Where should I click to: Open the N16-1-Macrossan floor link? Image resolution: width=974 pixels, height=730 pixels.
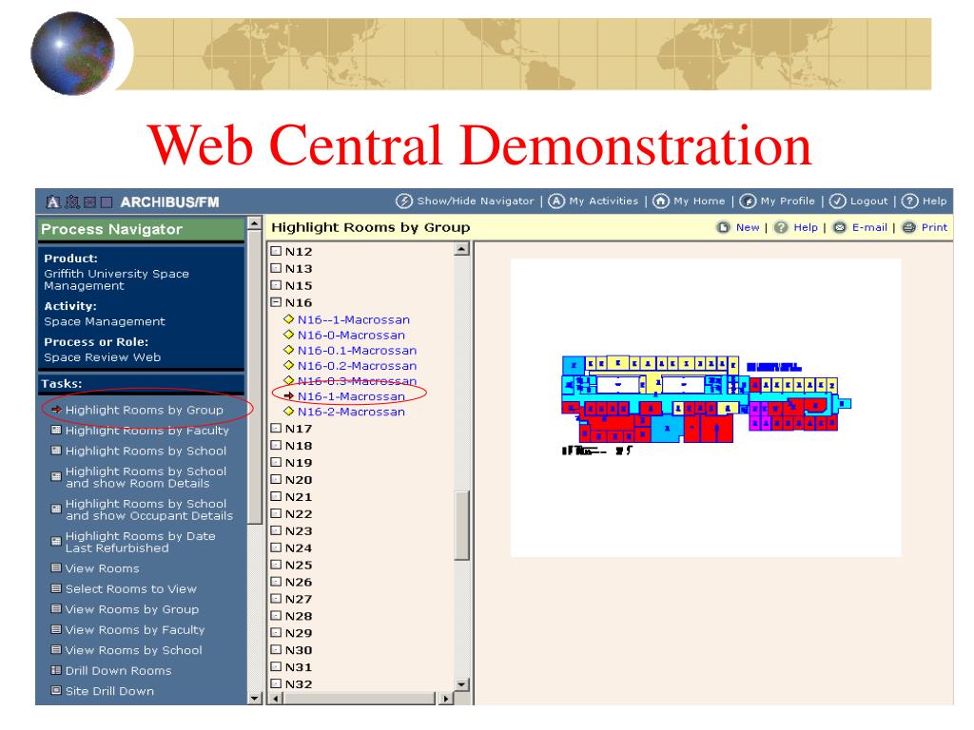(x=351, y=396)
